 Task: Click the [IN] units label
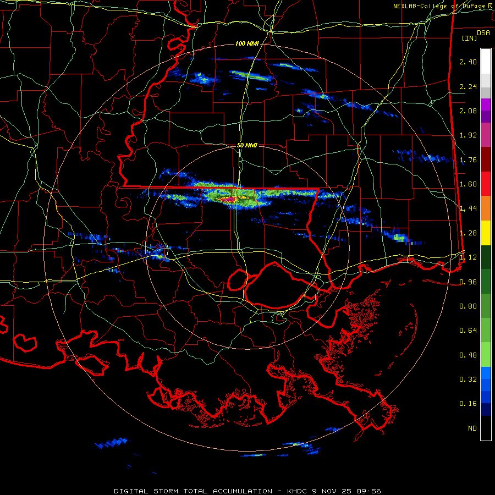pos(469,38)
